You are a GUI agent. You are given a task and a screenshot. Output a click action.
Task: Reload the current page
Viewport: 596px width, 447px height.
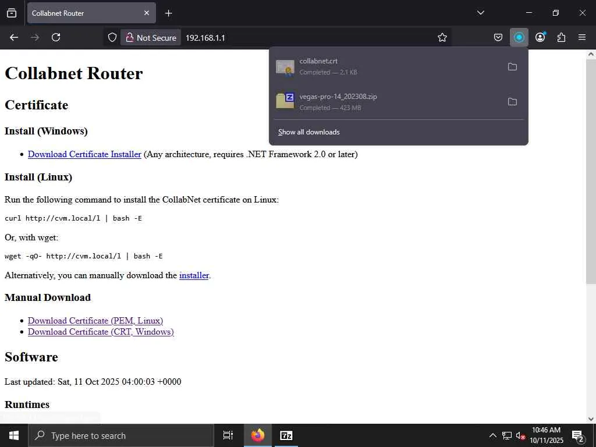pos(56,37)
